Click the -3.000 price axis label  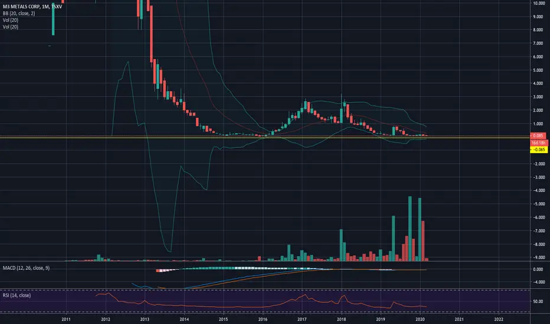(538, 177)
